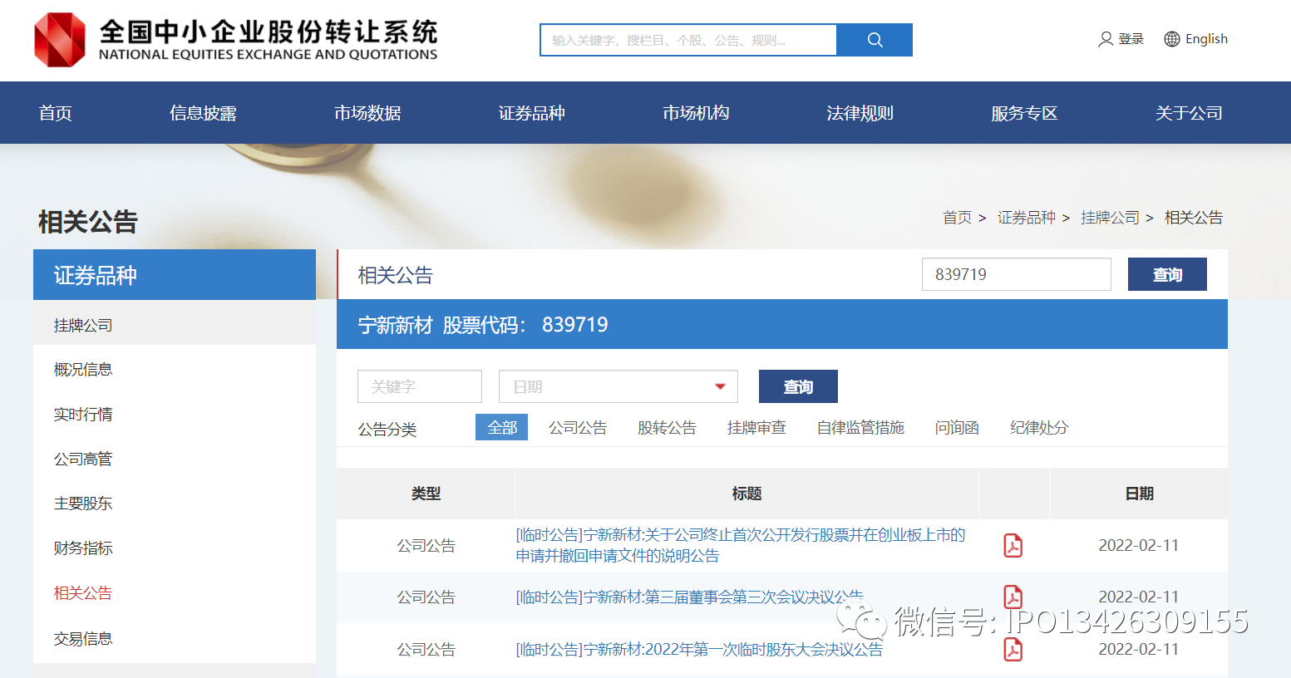The width and height of the screenshot is (1291, 678).
Task: Open 关于公司 navigation menu
Action: click(1189, 113)
